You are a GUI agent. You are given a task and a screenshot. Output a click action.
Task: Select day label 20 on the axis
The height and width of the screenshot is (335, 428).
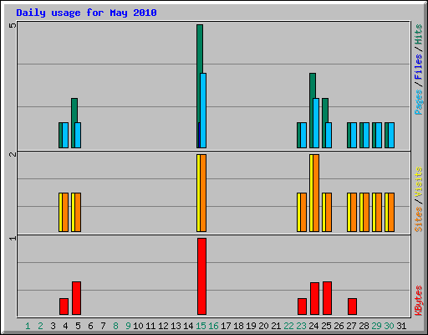(263, 326)
